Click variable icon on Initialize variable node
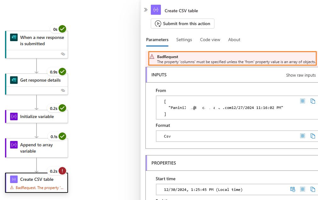This screenshot has width=318, height=200. [14, 116]
